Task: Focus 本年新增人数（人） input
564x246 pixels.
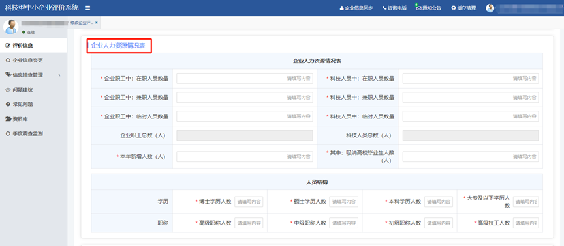Action: [x=245, y=157]
